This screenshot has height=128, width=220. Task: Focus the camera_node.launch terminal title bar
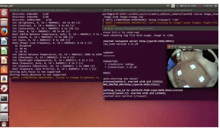56,10
